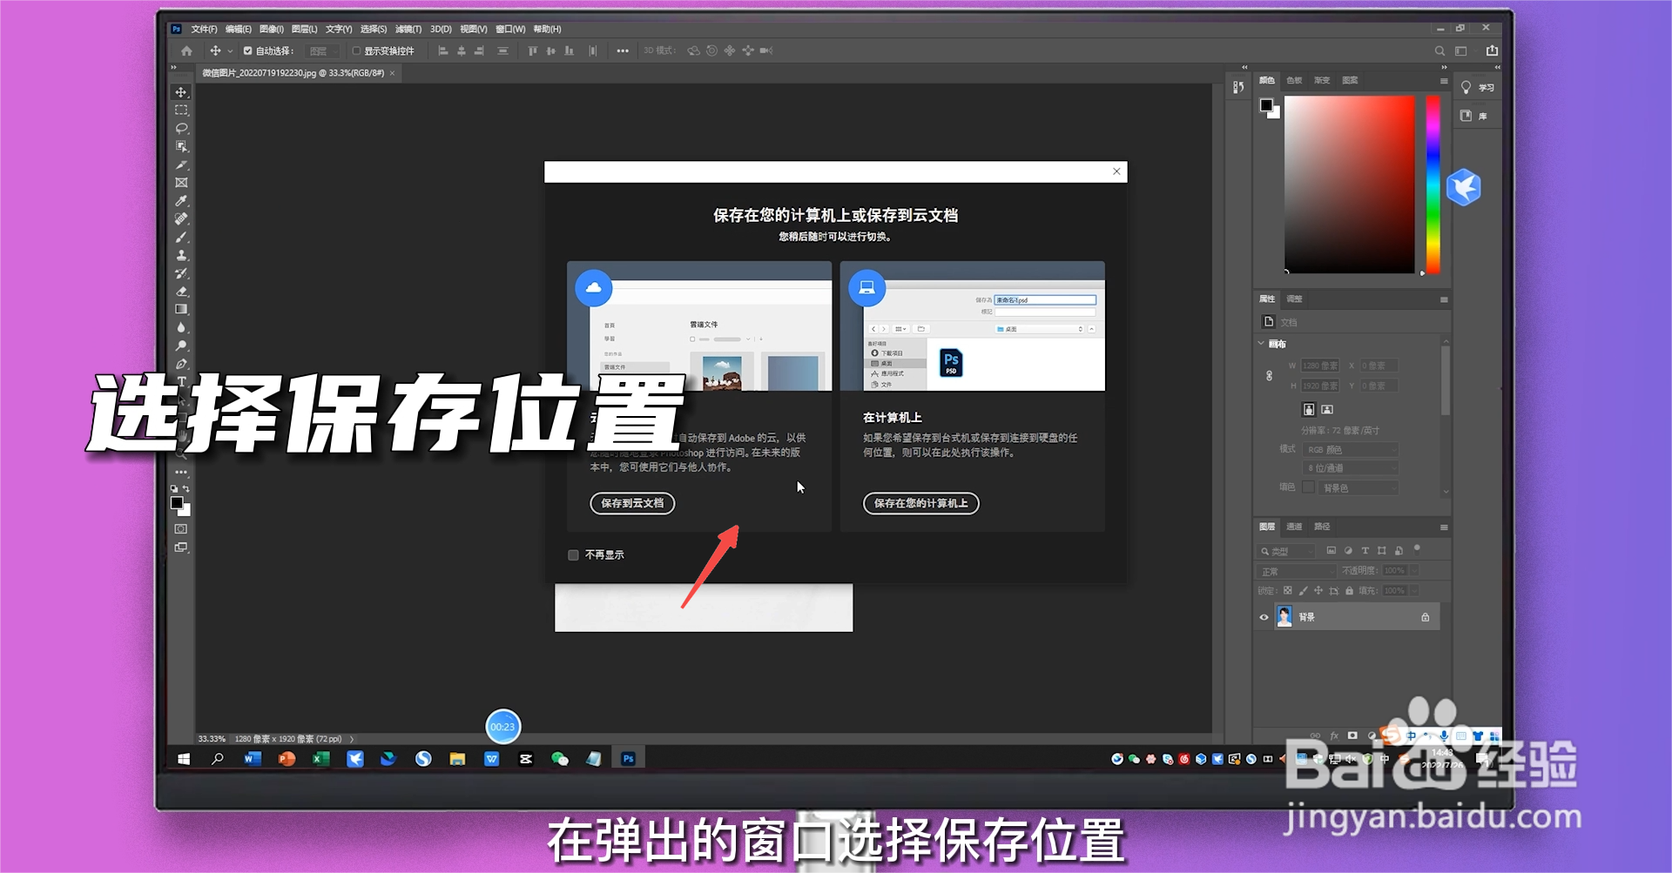The width and height of the screenshot is (1672, 873).
Task: Select the Eyedropper tool
Action: [181, 201]
